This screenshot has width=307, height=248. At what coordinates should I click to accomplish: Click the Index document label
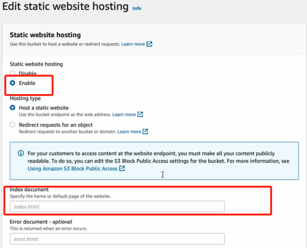[29, 189]
